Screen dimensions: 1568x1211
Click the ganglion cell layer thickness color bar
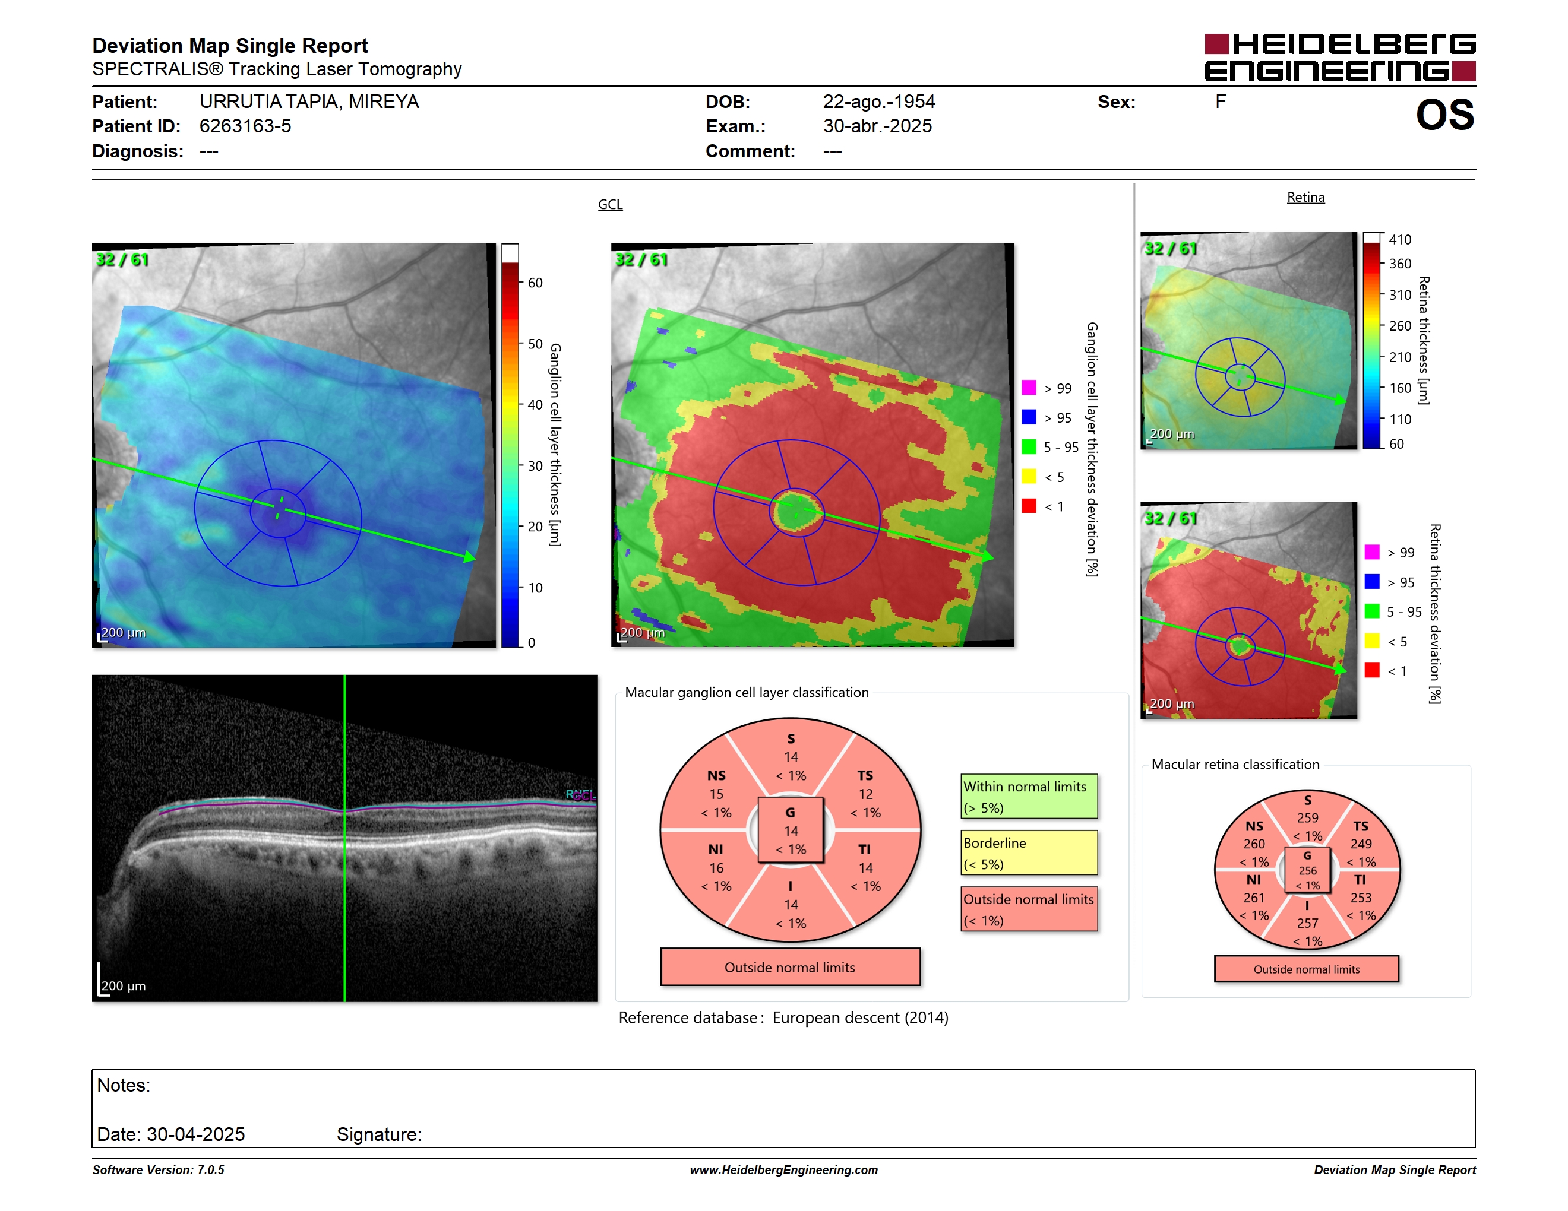510,445
